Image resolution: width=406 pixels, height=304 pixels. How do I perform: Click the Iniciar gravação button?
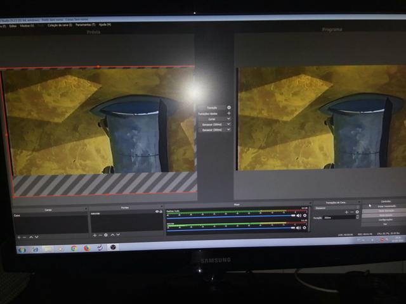(x=386, y=211)
